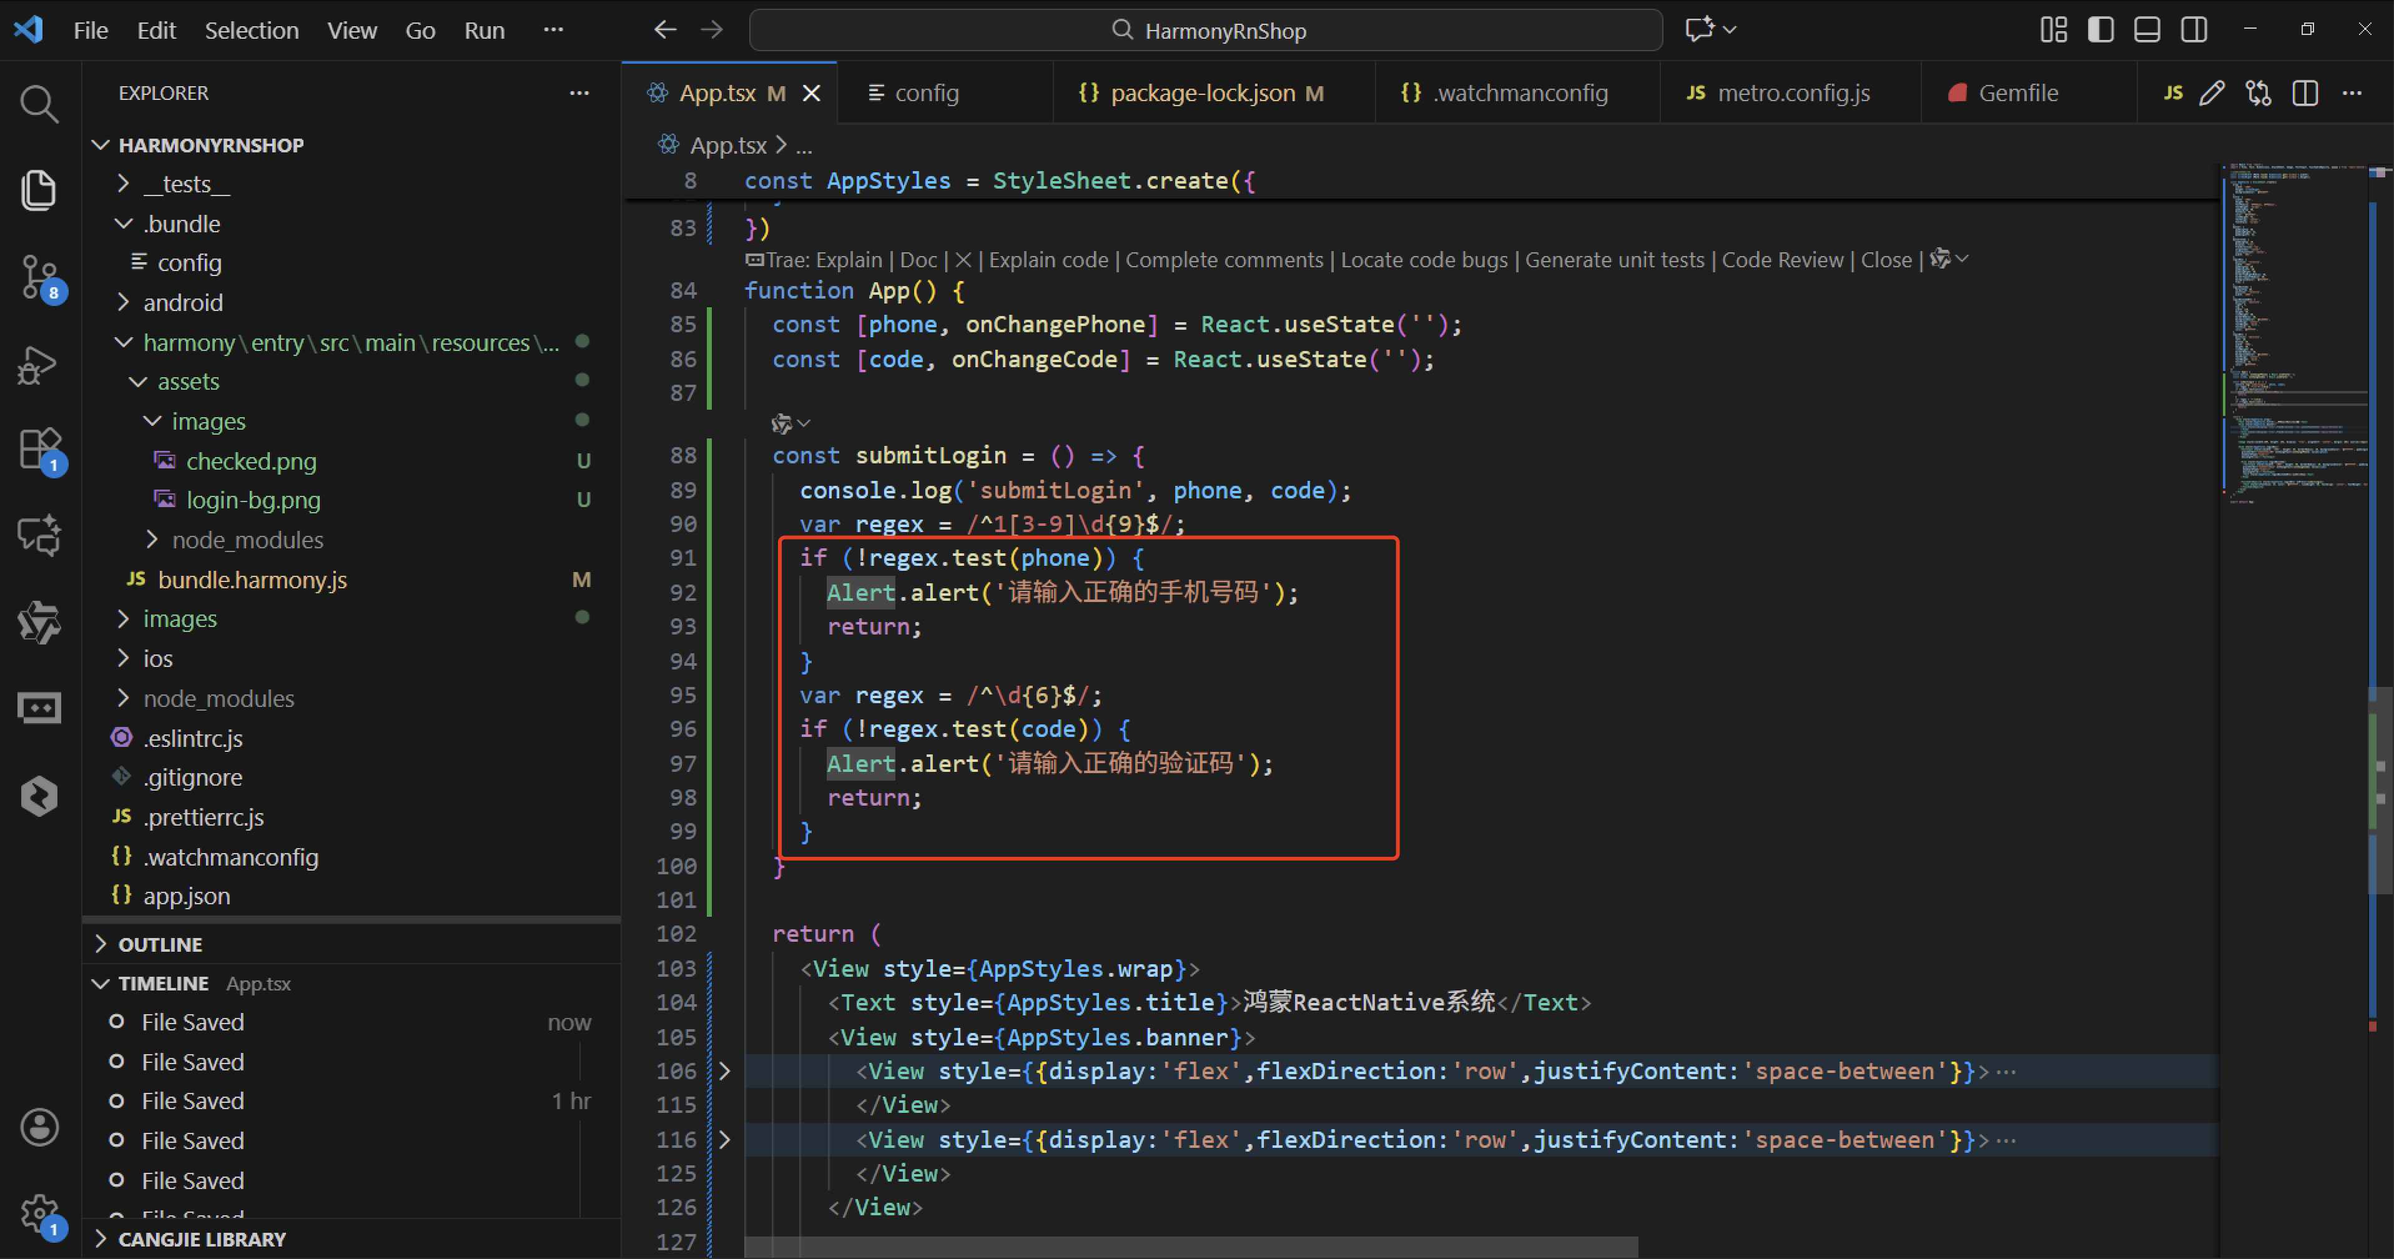This screenshot has width=2394, height=1259.
Task: Open the Selection menu
Action: [251, 31]
